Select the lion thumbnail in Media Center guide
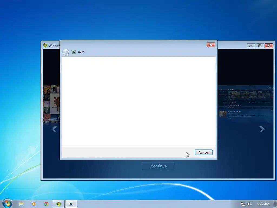 click(223, 114)
